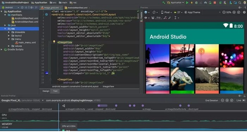Open the AVD Manager icon

[225, 3]
